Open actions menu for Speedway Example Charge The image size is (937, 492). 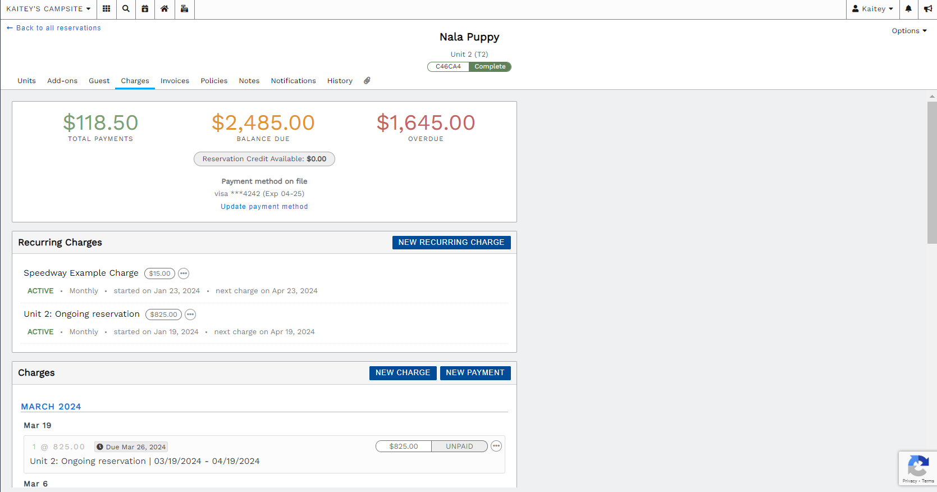[x=184, y=274]
